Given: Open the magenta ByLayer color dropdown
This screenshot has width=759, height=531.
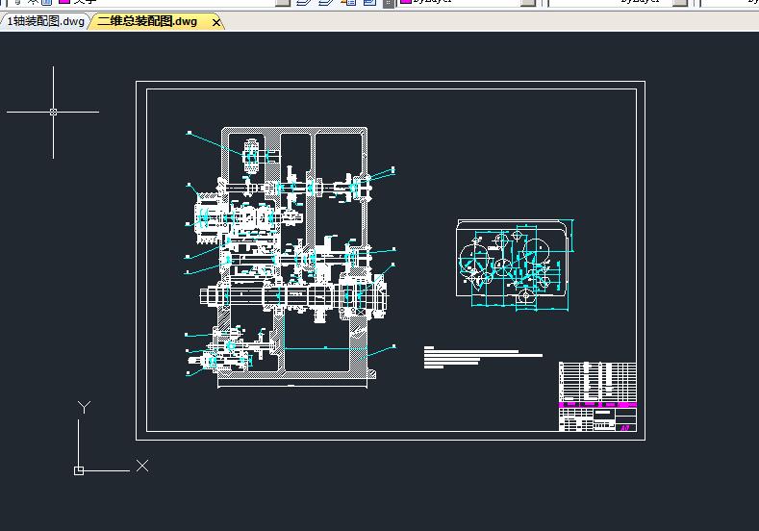Looking at the screenshot, I should [x=468, y=3].
